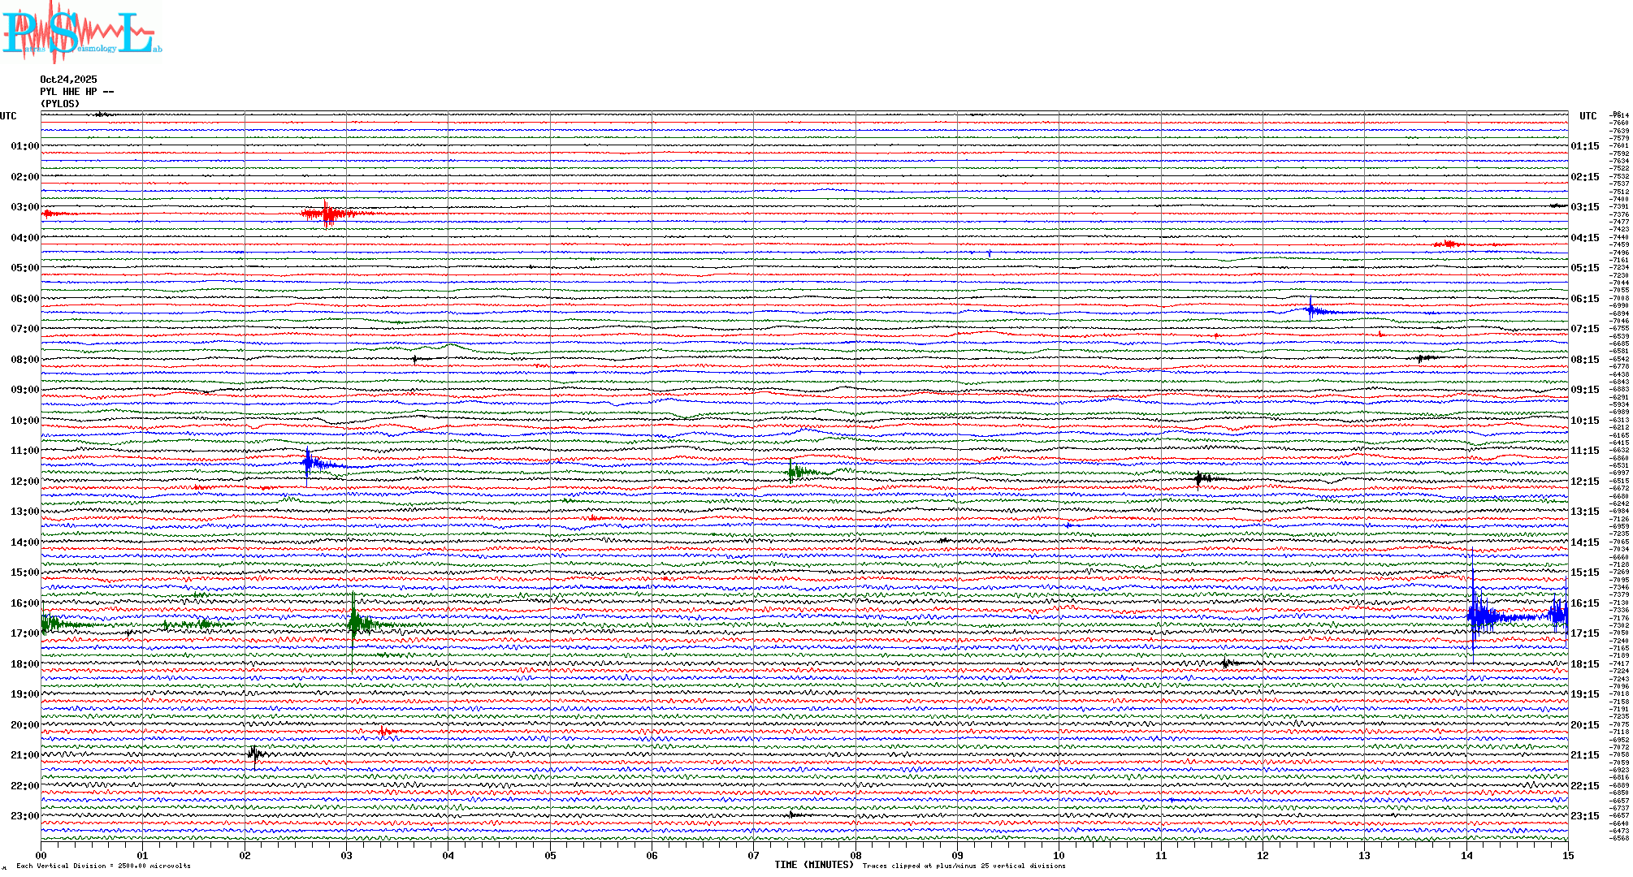Click the (PYLOS) station name label

[x=60, y=104]
